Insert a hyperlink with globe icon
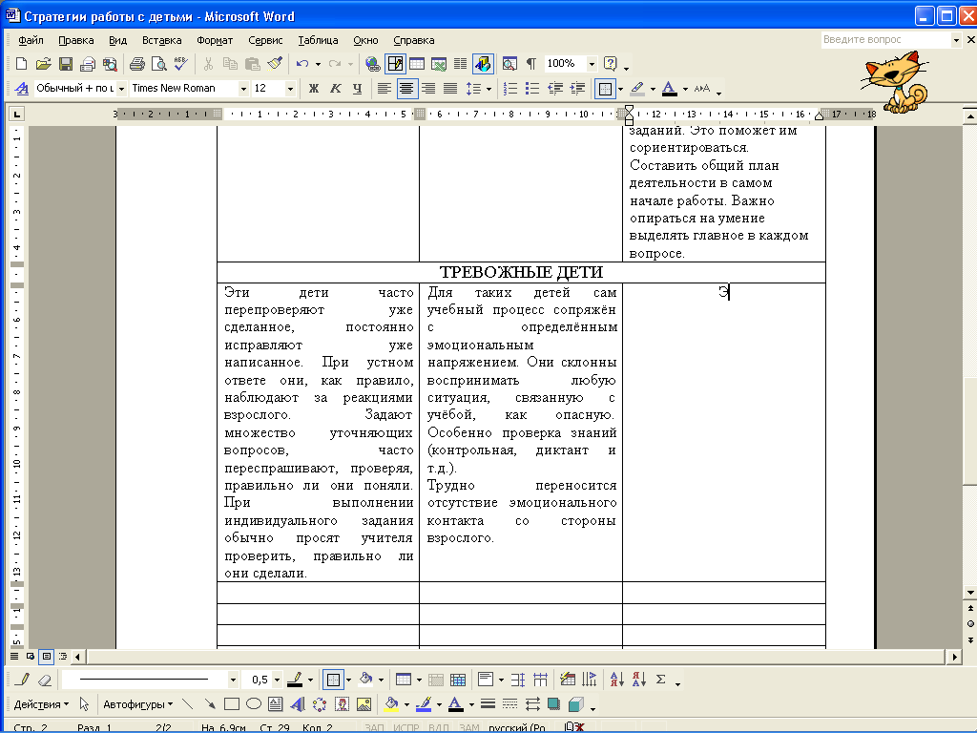 pyautogui.click(x=373, y=64)
